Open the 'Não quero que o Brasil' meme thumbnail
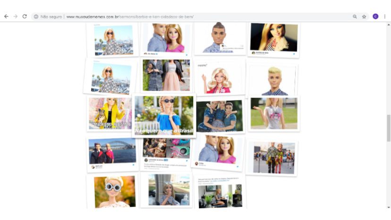 [x=164, y=116]
